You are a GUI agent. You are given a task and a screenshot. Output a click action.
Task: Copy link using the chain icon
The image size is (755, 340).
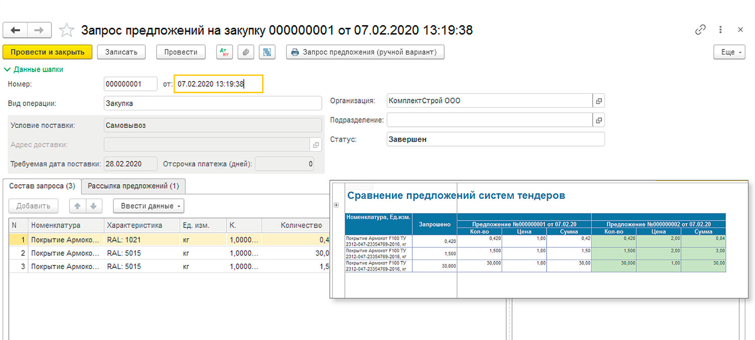(700, 30)
